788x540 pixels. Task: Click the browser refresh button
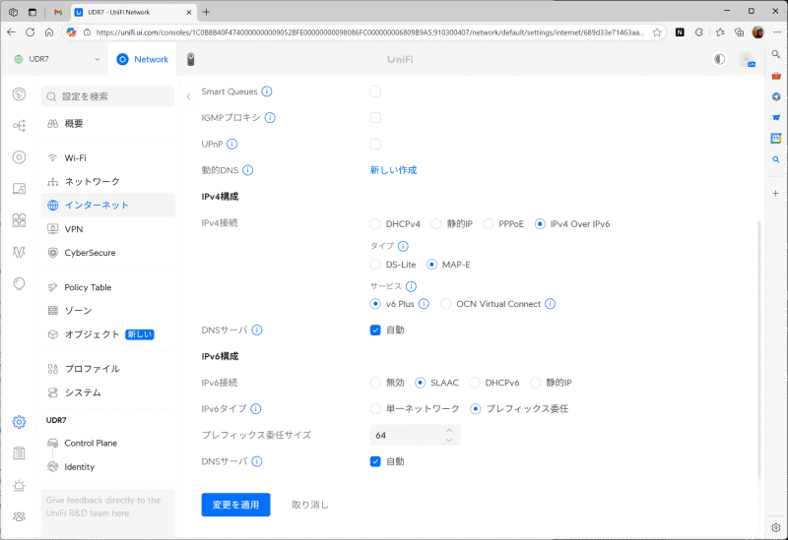click(x=31, y=32)
